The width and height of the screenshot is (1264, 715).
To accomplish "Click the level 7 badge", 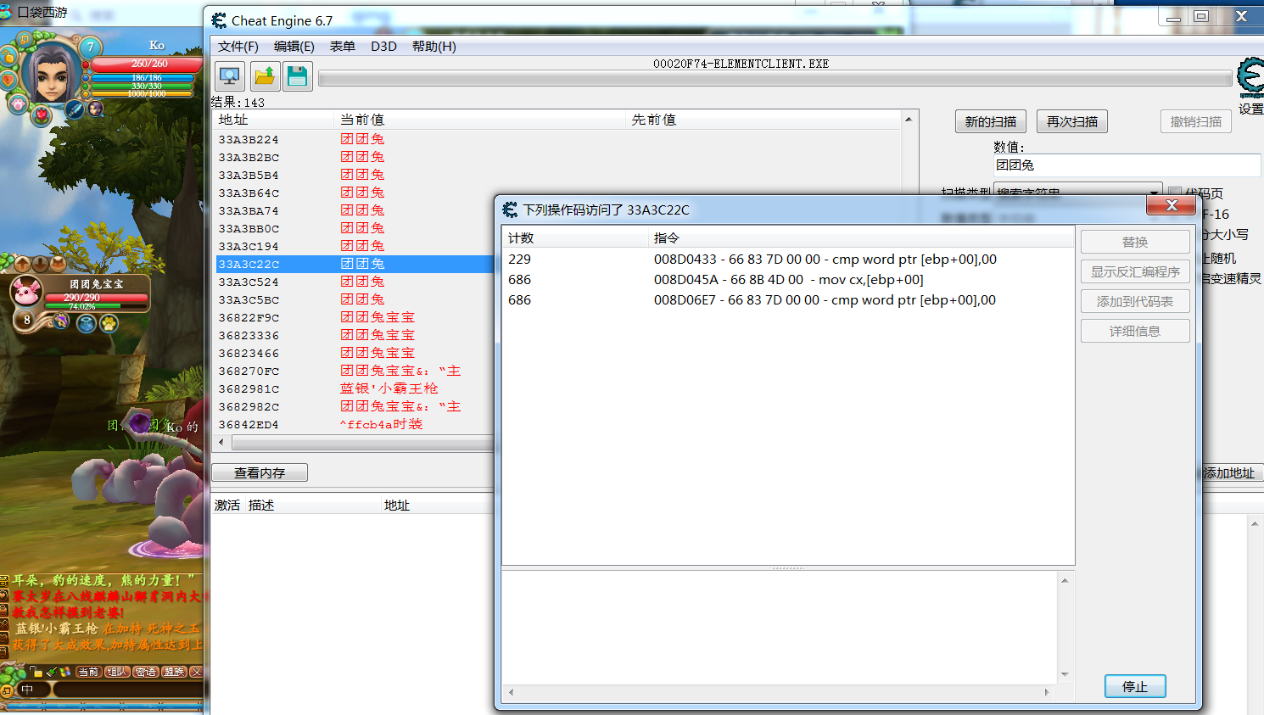I will (x=90, y=47).
